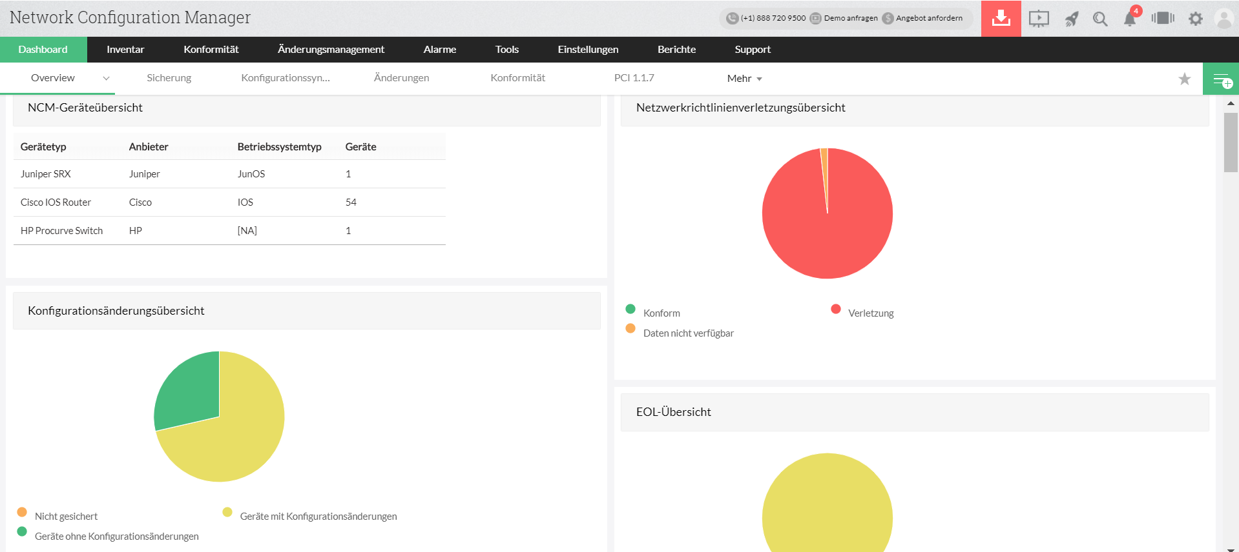1239x552 pixels.
Task: Switch to the Konformität sub-tab
Action: coord(517,78)
